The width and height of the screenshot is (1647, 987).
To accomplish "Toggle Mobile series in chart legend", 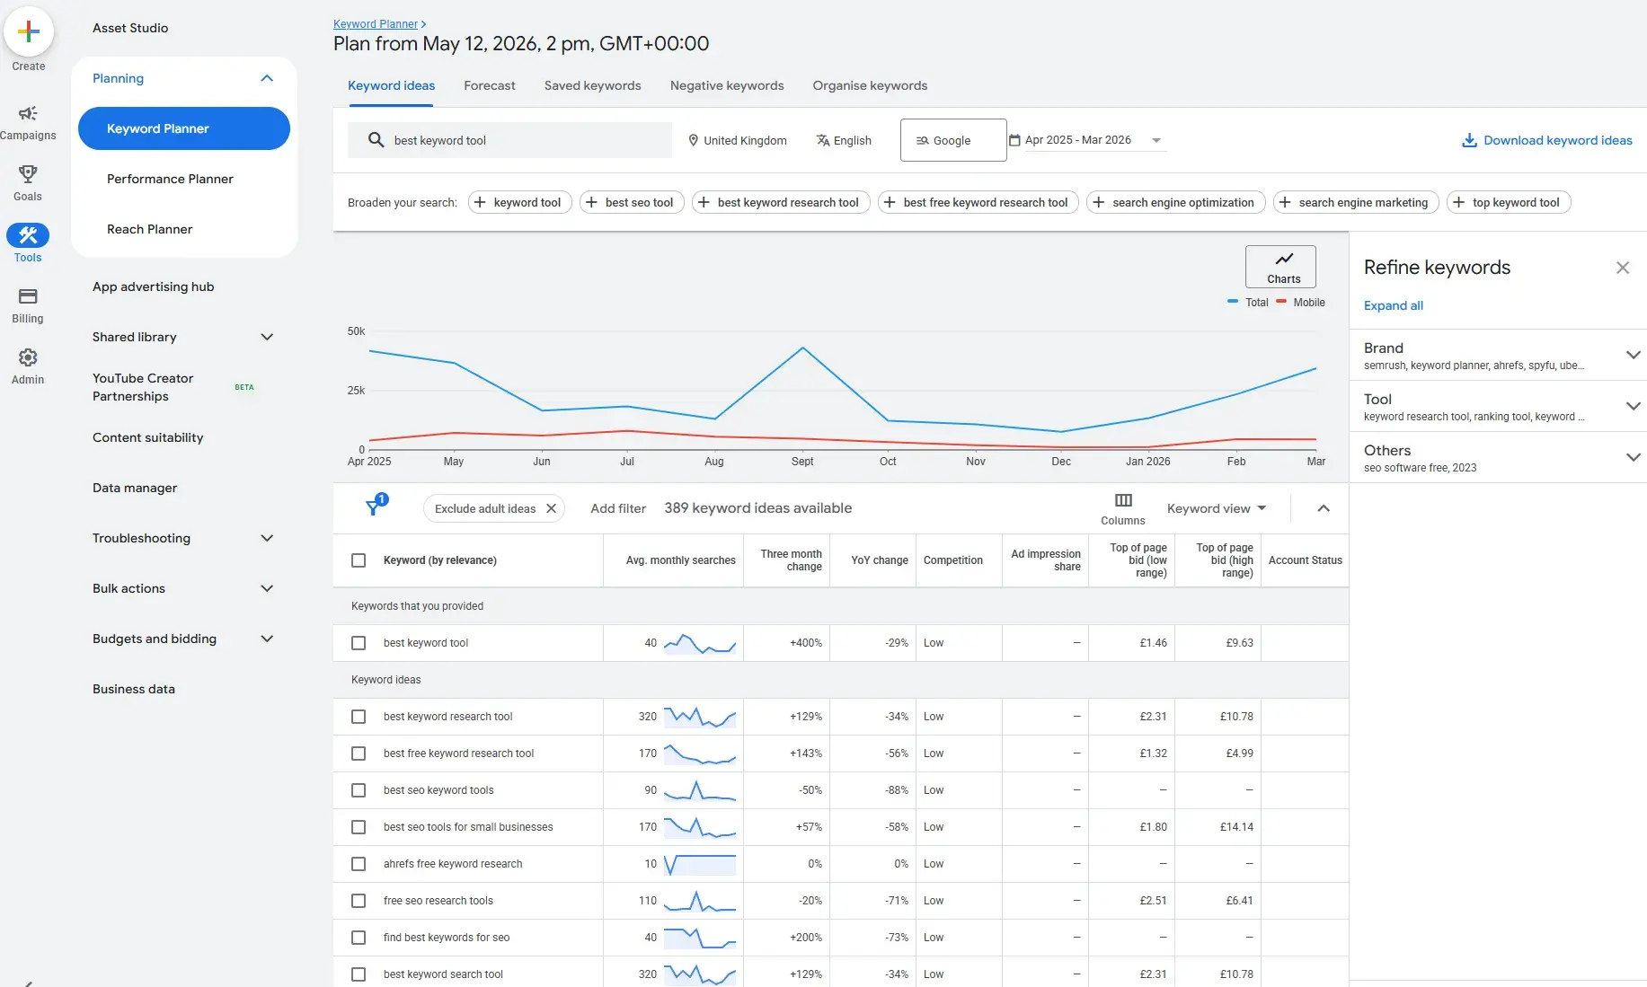I will [x=1300, y=303].
